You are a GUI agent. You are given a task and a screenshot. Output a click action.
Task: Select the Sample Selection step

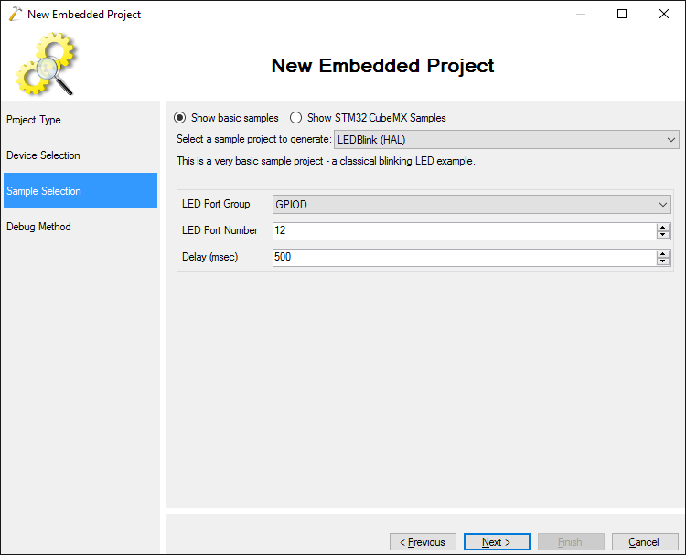tap(80, 191)
